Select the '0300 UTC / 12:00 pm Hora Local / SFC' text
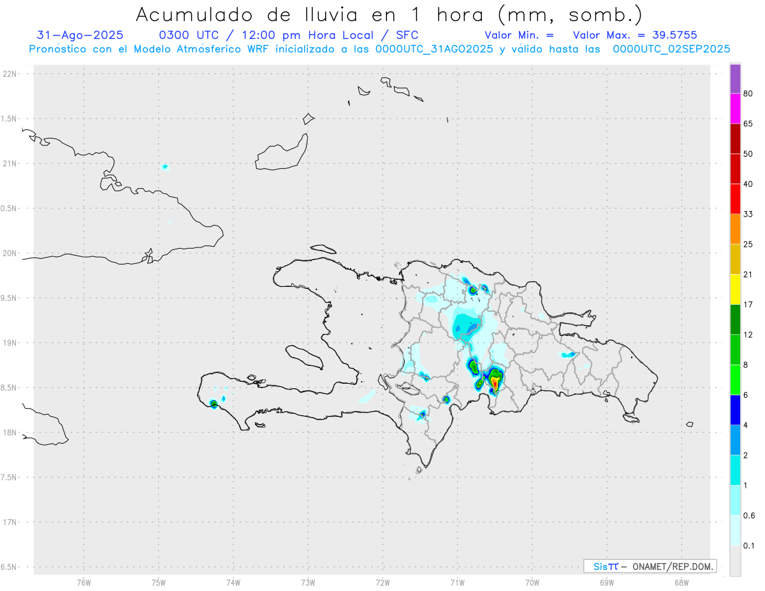Viewport: 765px width, 591px height. pyautogui.click(x=288, y=35)
